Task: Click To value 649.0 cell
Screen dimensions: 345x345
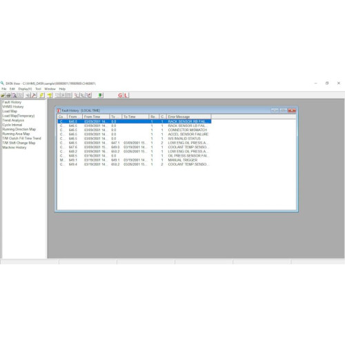Action: click(x=115, y=147)
